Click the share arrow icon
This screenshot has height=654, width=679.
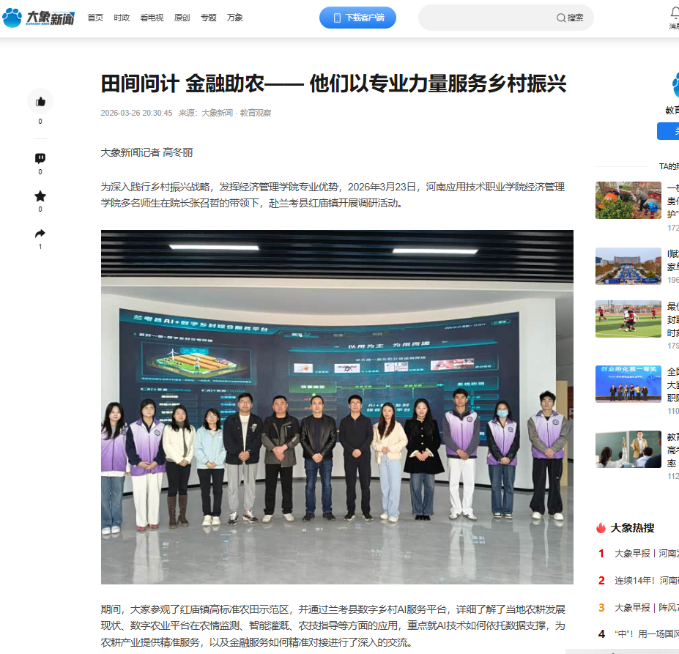[40, 234]
